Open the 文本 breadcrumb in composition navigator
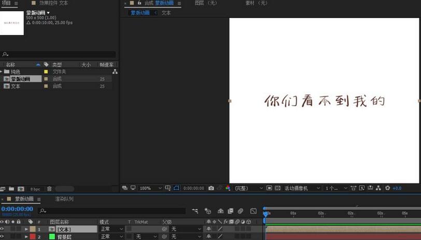The height and width of the screenshot is (240, 421). click(166, 13)
